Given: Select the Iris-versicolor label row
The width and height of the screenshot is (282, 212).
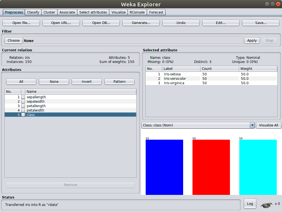Looking at the screenshot, I should point(211,79).
